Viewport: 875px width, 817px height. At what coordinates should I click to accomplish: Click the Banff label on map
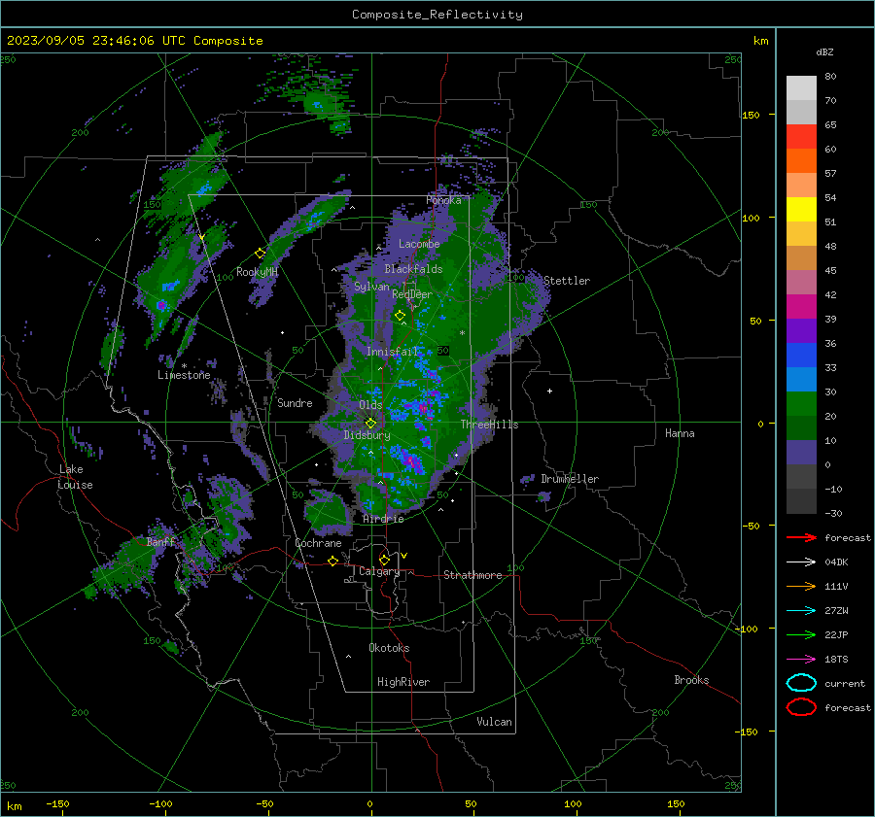(x=160, y=542)
